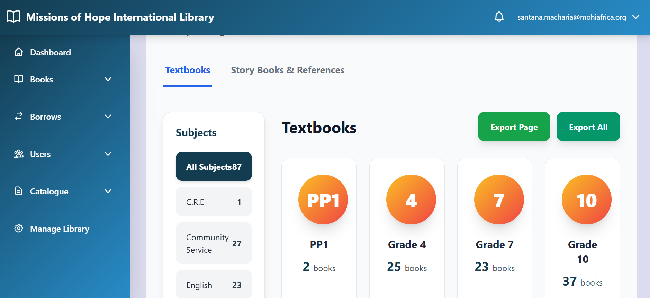Click the Catalogue document icon
650x298 pixels.
pos(19,191)
